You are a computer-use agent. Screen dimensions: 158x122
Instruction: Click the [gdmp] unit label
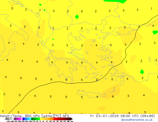tap(47, 116)
